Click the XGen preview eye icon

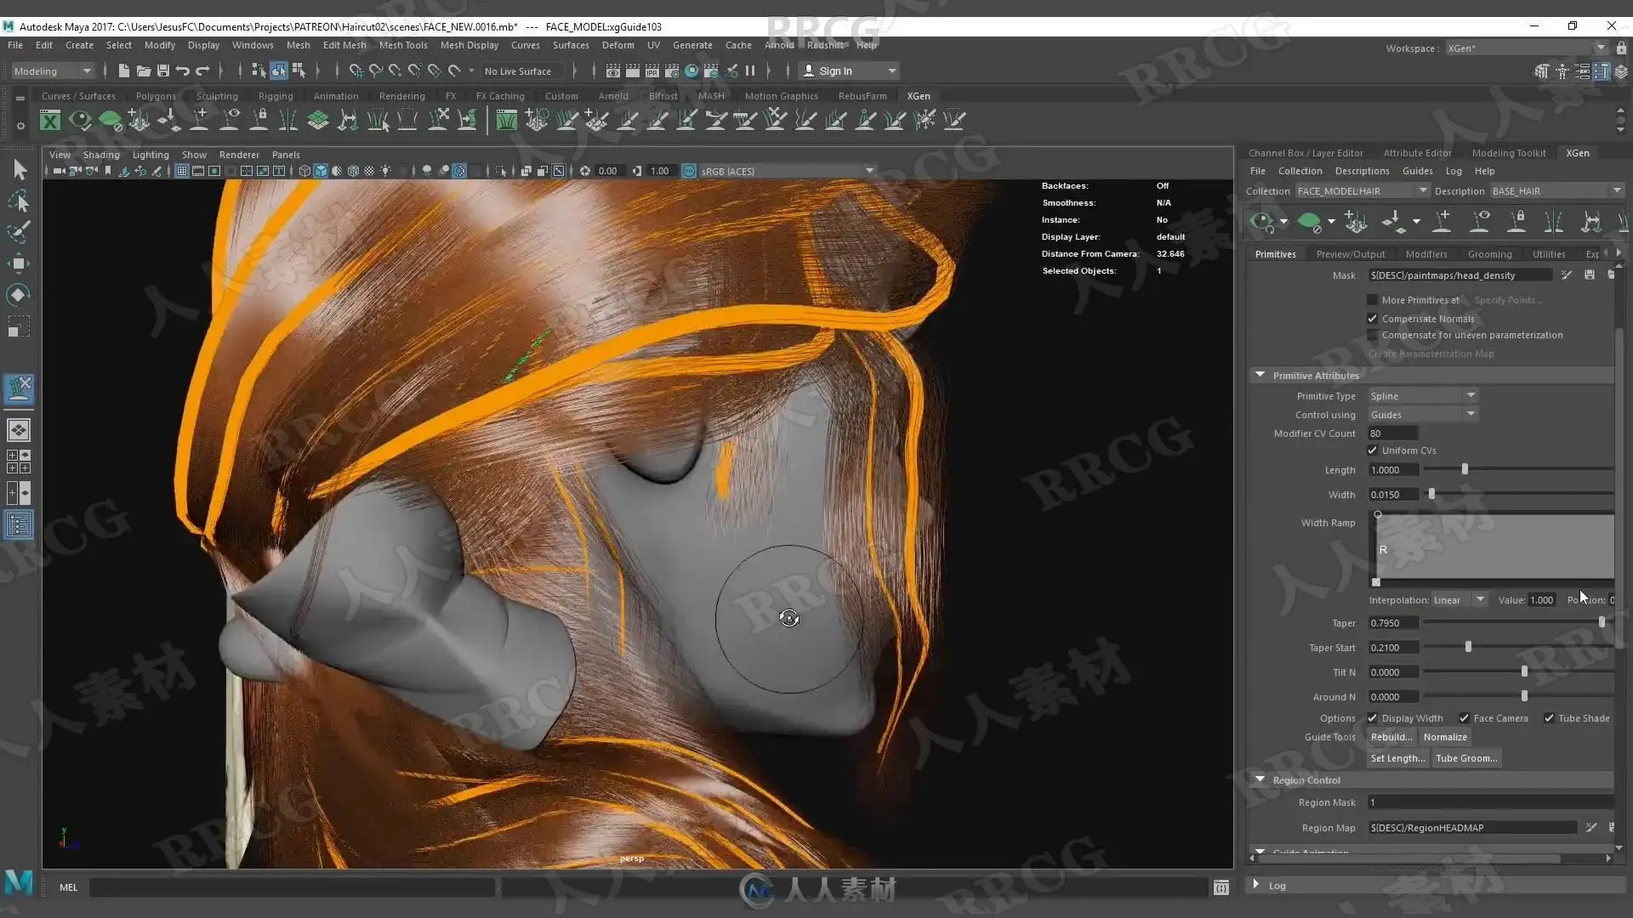coord(1261,222)
